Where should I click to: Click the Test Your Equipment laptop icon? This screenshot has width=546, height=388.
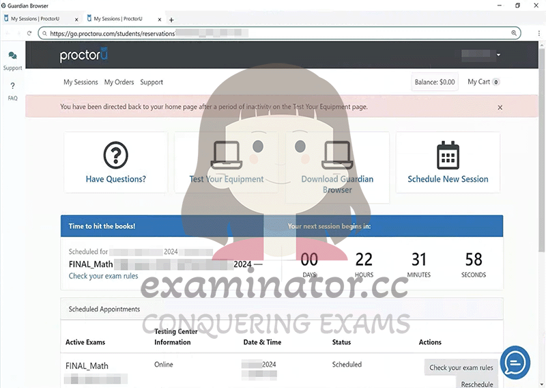click(x=227, y=155)
